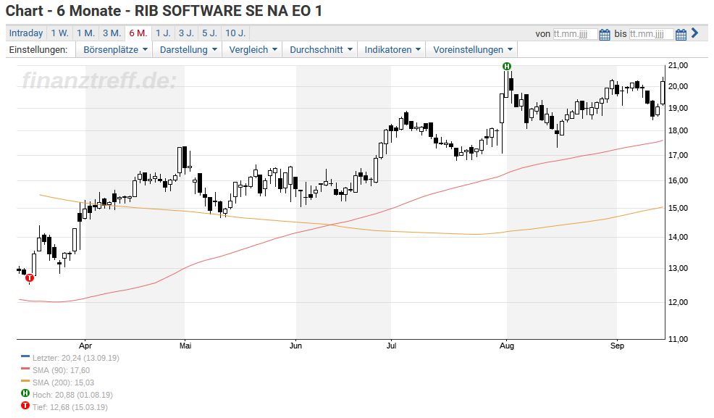Click the green H icon in legend
Image resolution: width=714 pixels, height=418 pixels.
pyautogui.click(x=25, y=393)
